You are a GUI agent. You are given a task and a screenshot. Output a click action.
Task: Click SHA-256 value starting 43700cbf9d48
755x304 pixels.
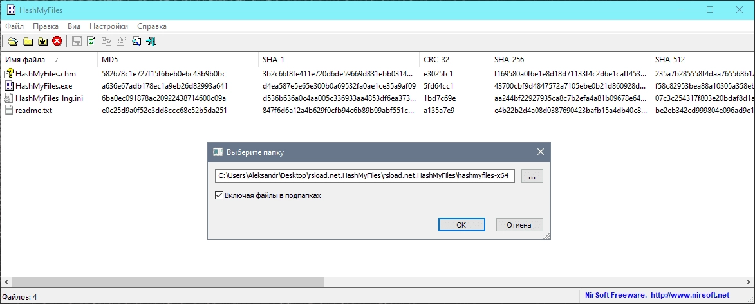(x=570, y=86)
